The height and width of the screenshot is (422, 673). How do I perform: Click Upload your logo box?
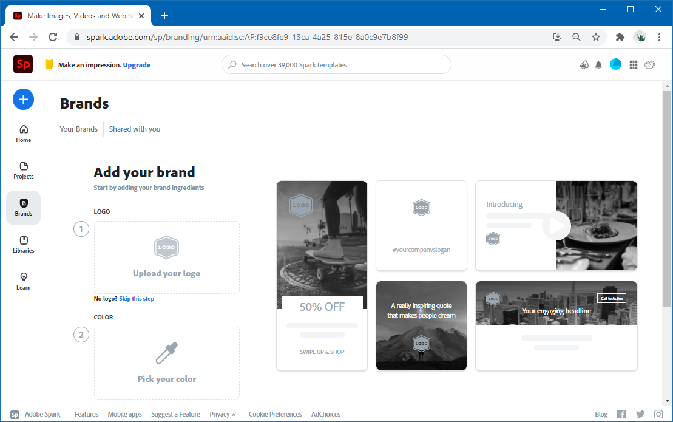[167, 257]
